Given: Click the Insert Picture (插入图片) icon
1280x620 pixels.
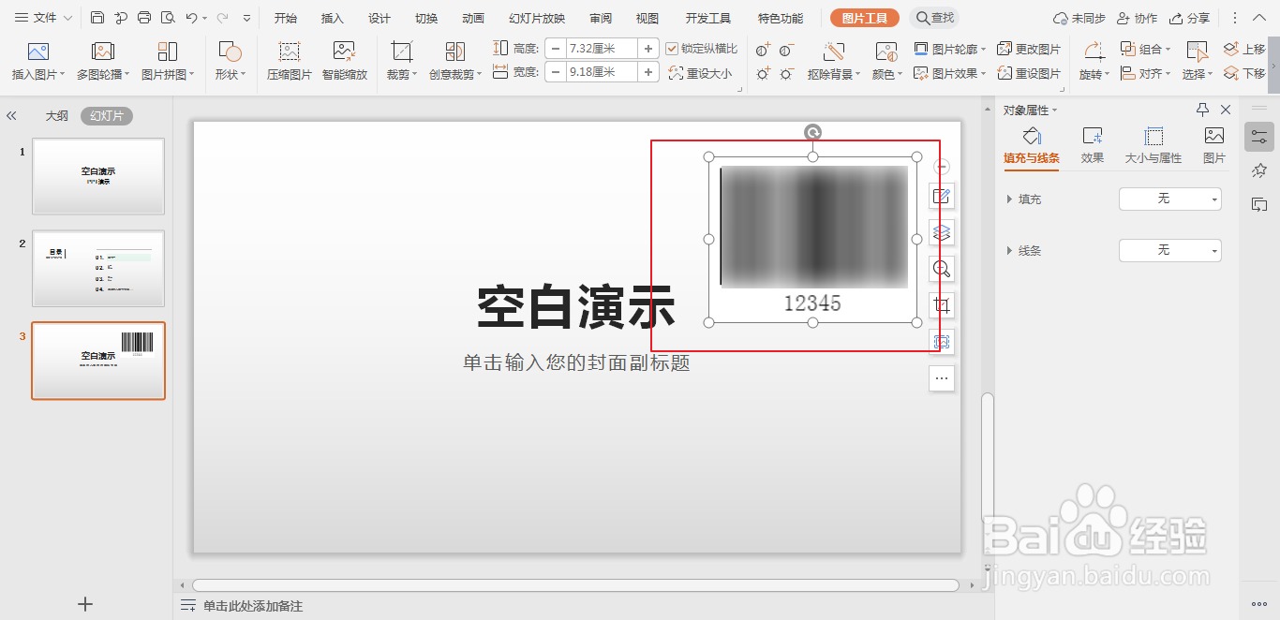Looking at the screenshot, I should click(38, 52).
